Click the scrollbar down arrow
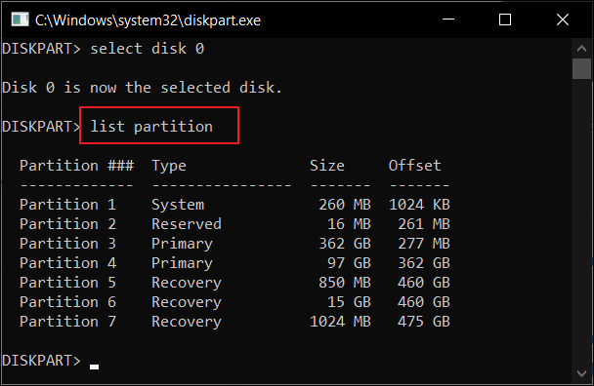This screenshot has width=594, height=386. 581,373
